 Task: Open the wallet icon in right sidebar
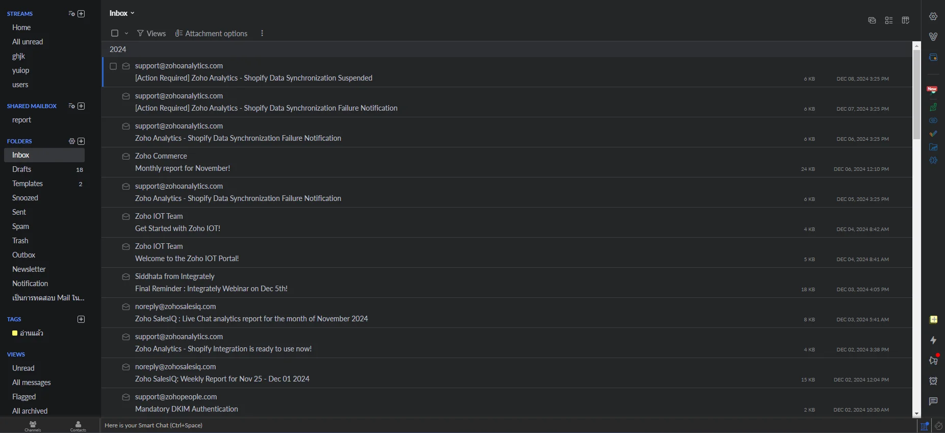(x=933, y=57)
